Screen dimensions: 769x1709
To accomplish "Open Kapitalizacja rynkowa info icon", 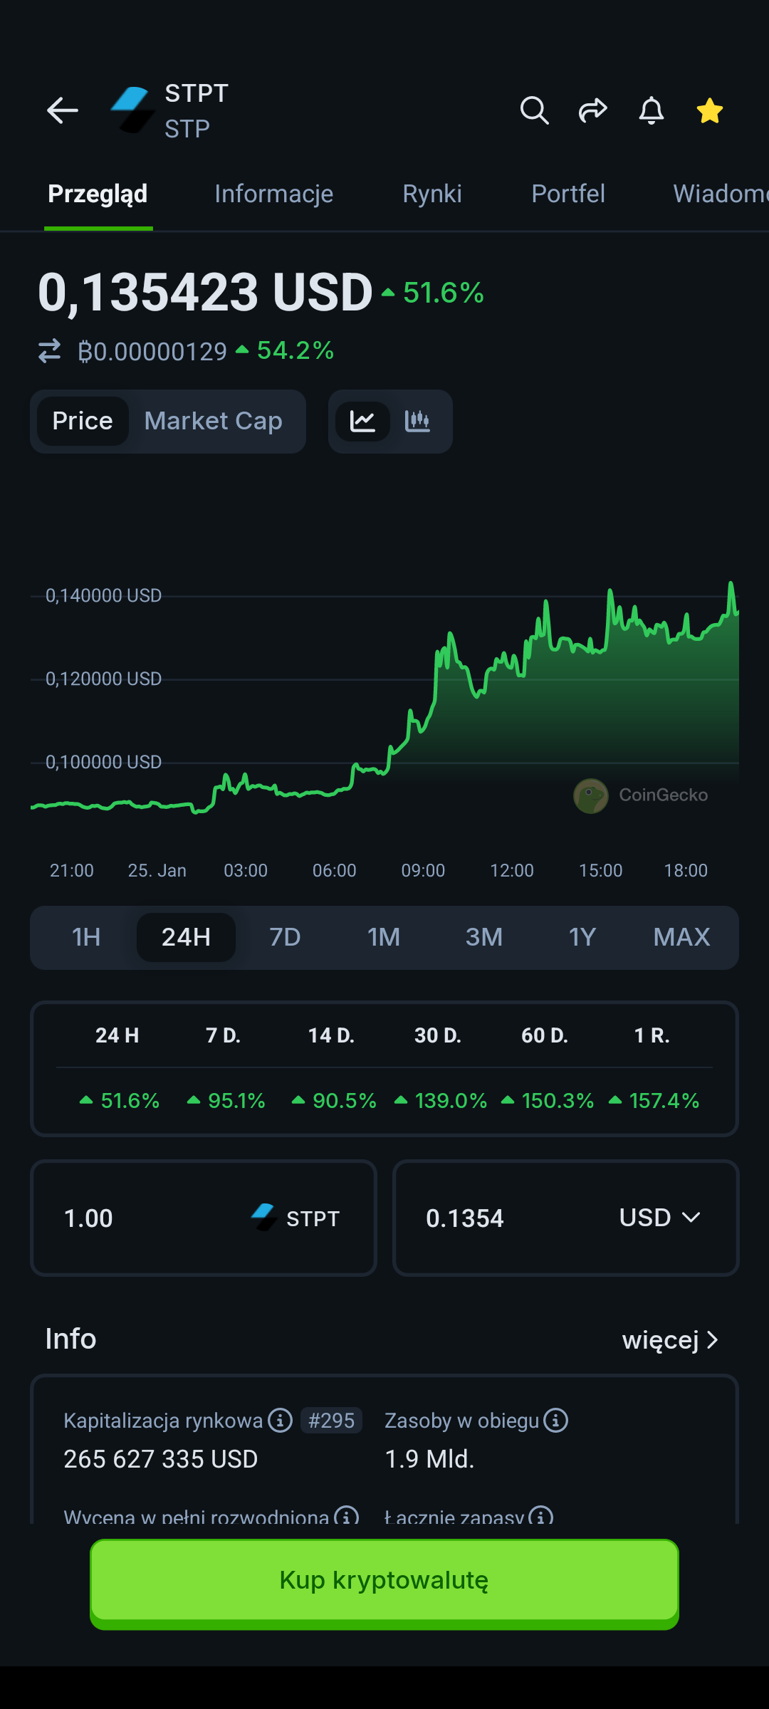I will tap(280, 1421).
